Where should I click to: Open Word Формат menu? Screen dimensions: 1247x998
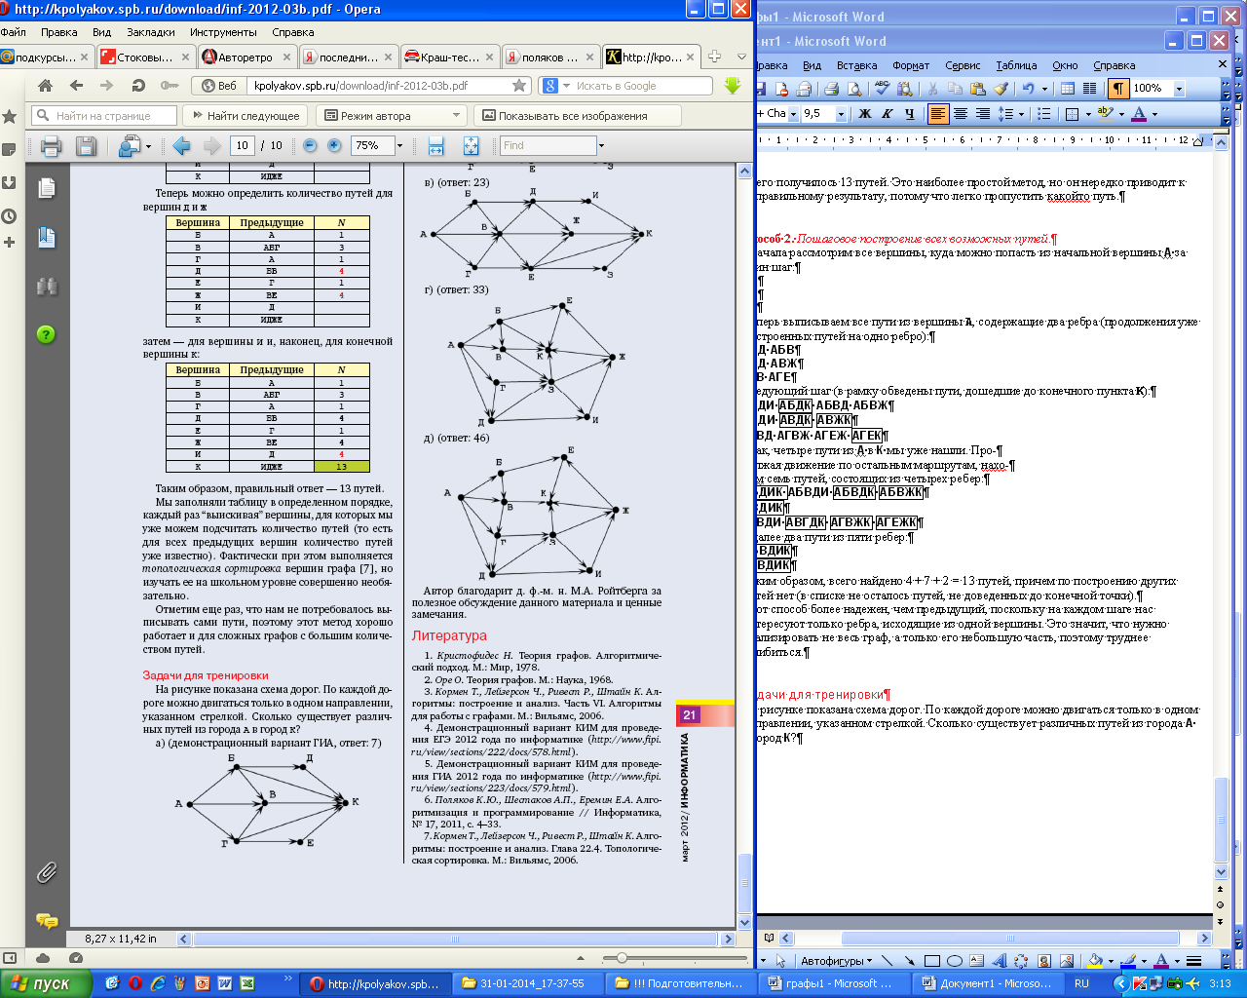point(911,65)
